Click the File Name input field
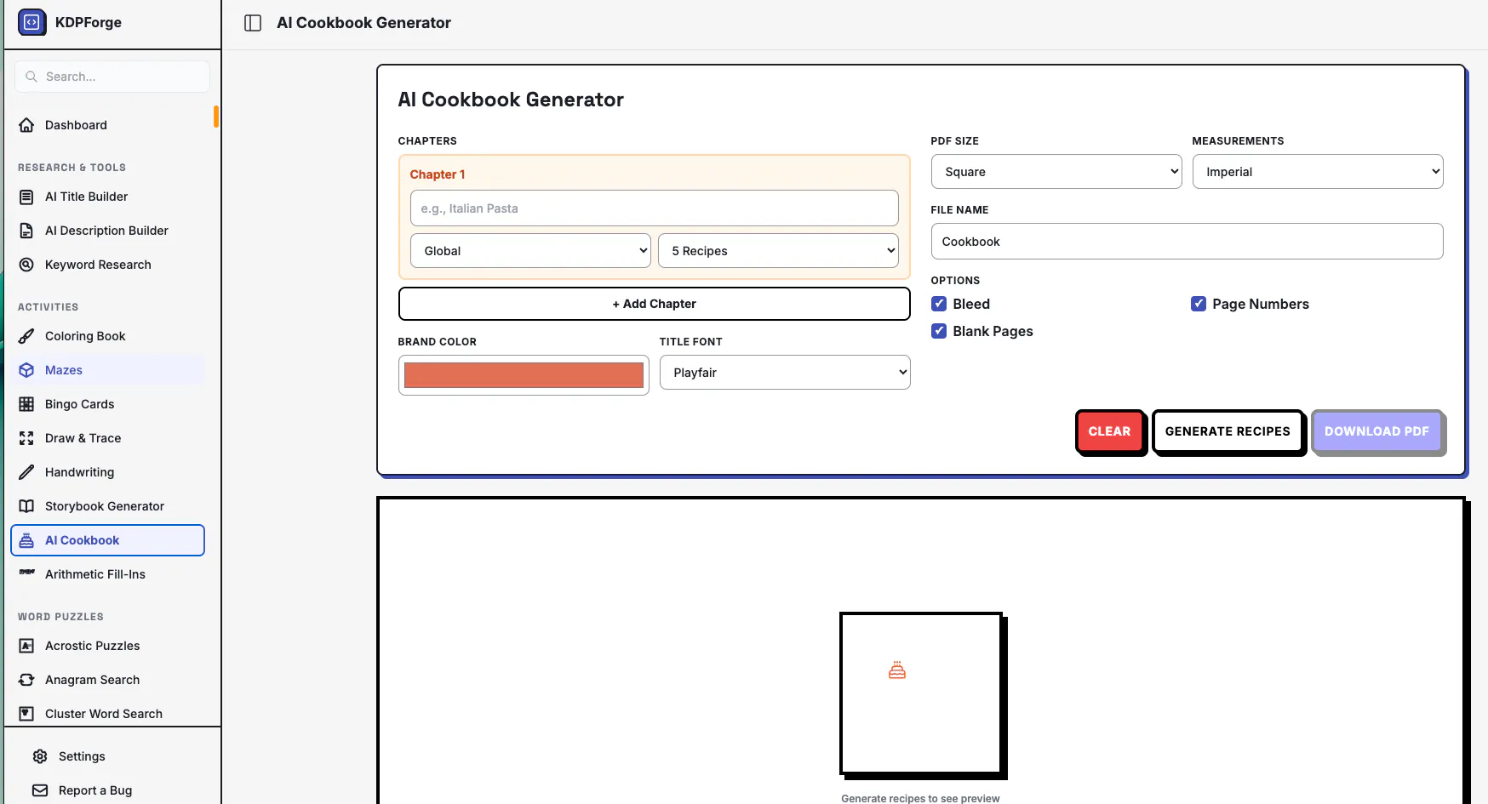 coord(1187,242)
